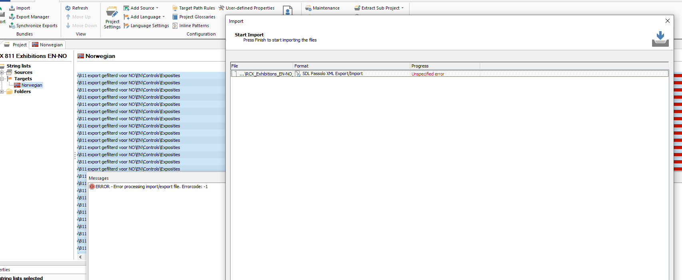Click the Folders folder icon in tree
The image size is (682, 280).
pos(10,91)
